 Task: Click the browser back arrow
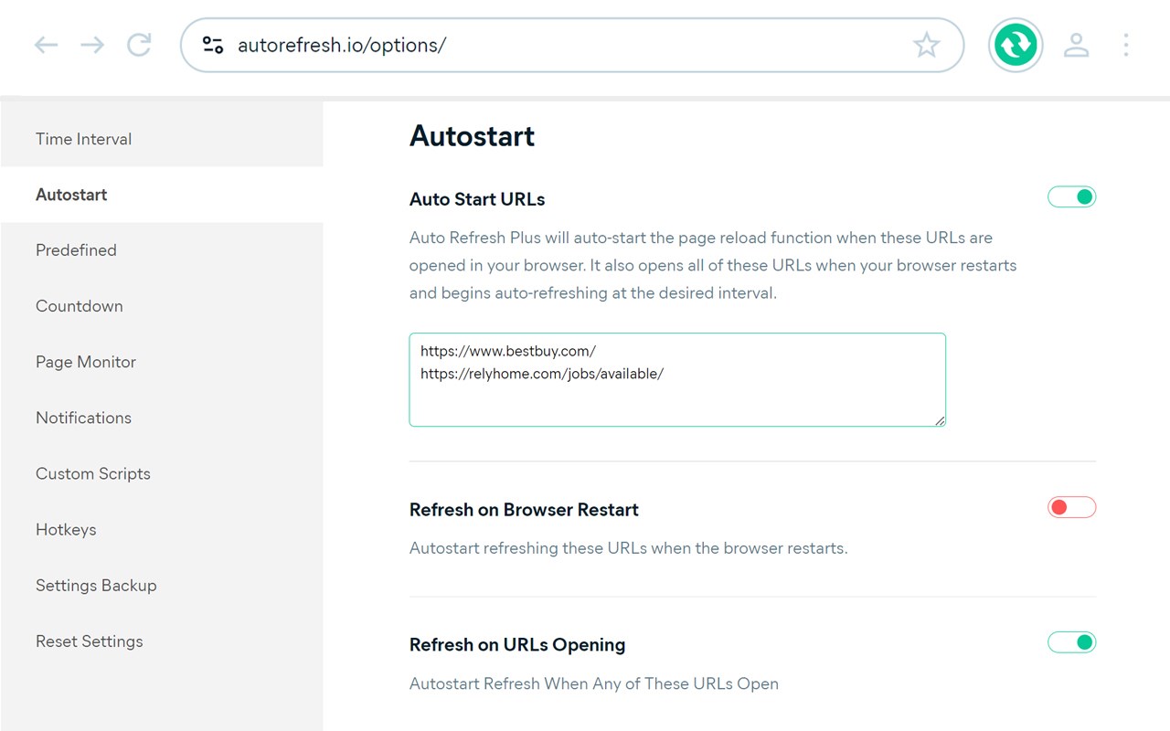point(46,45)
